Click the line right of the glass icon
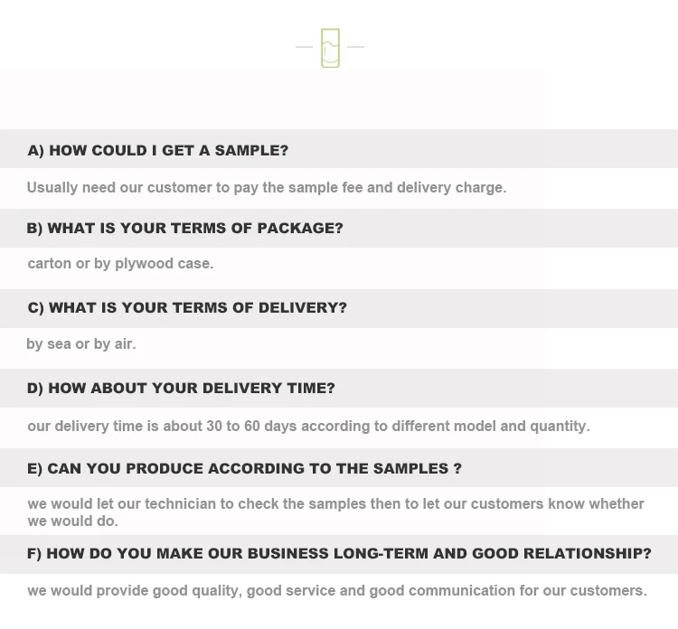678x629 pixels. click(x=356, y=47)
